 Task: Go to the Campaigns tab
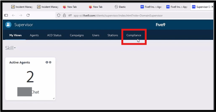(x=77, y=35)
